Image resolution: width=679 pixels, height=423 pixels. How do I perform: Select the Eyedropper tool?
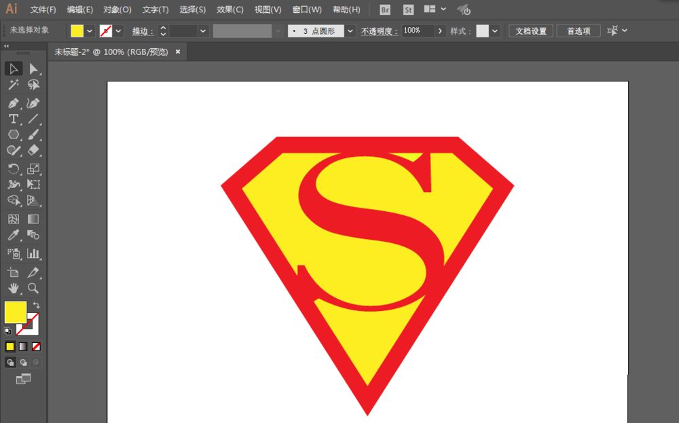point(14,235)
